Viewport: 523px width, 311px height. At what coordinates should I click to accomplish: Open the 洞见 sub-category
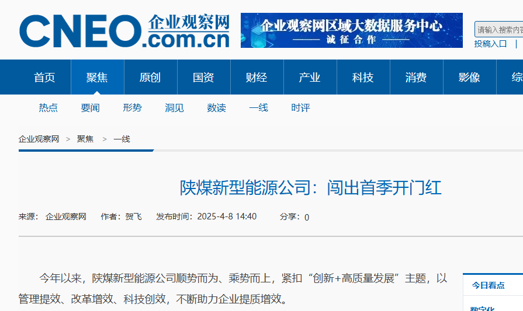pos(175,108)
